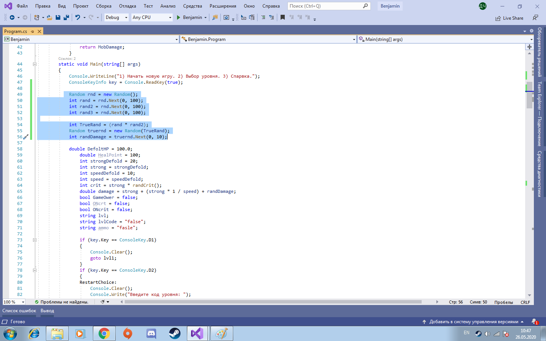The image size is (546, 341).
Task: Click the notifications bell icon in status bar
Action: [x=535, y=322]
